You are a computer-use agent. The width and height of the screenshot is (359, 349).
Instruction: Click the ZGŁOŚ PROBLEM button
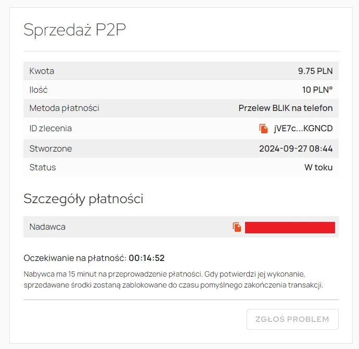point(292,319)
